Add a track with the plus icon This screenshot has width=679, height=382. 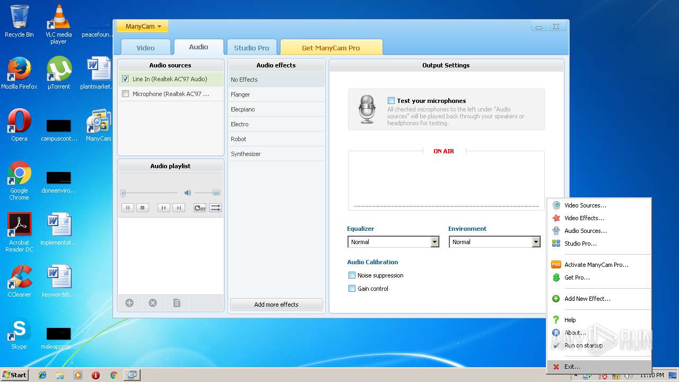(129, 303)
